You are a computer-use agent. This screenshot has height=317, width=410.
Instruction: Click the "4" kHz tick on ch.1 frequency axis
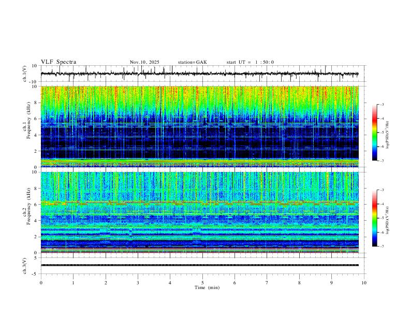(36, 135)
